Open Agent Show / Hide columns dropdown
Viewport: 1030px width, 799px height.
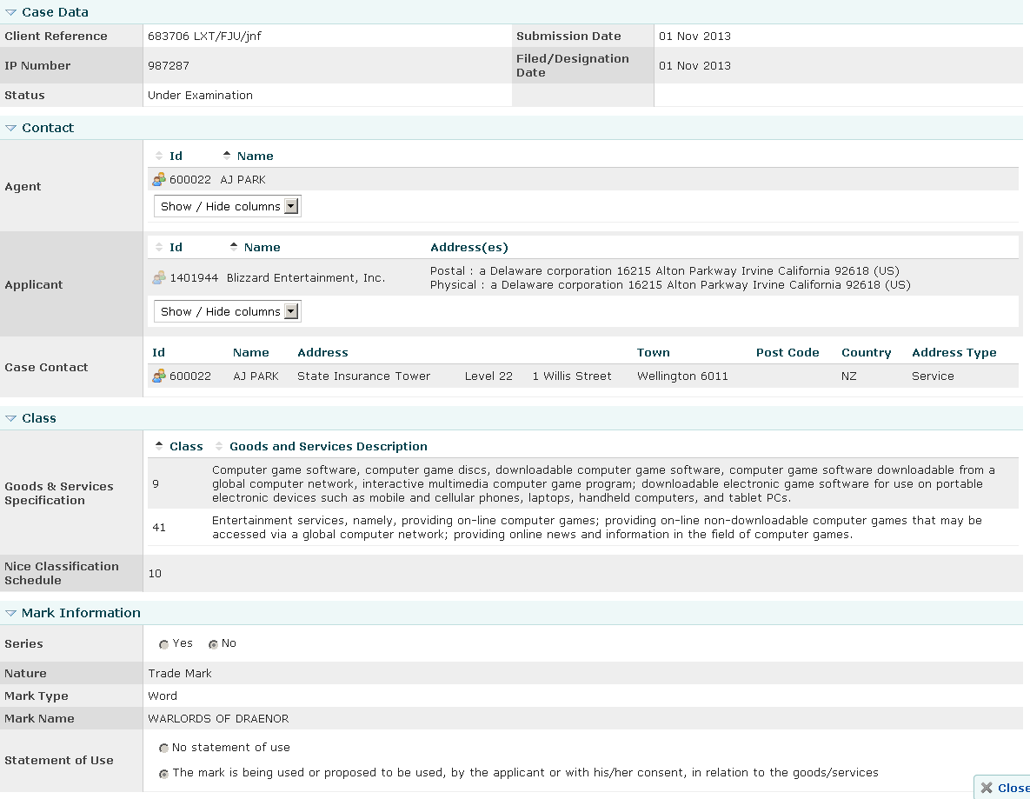click(x=227, y=206)
